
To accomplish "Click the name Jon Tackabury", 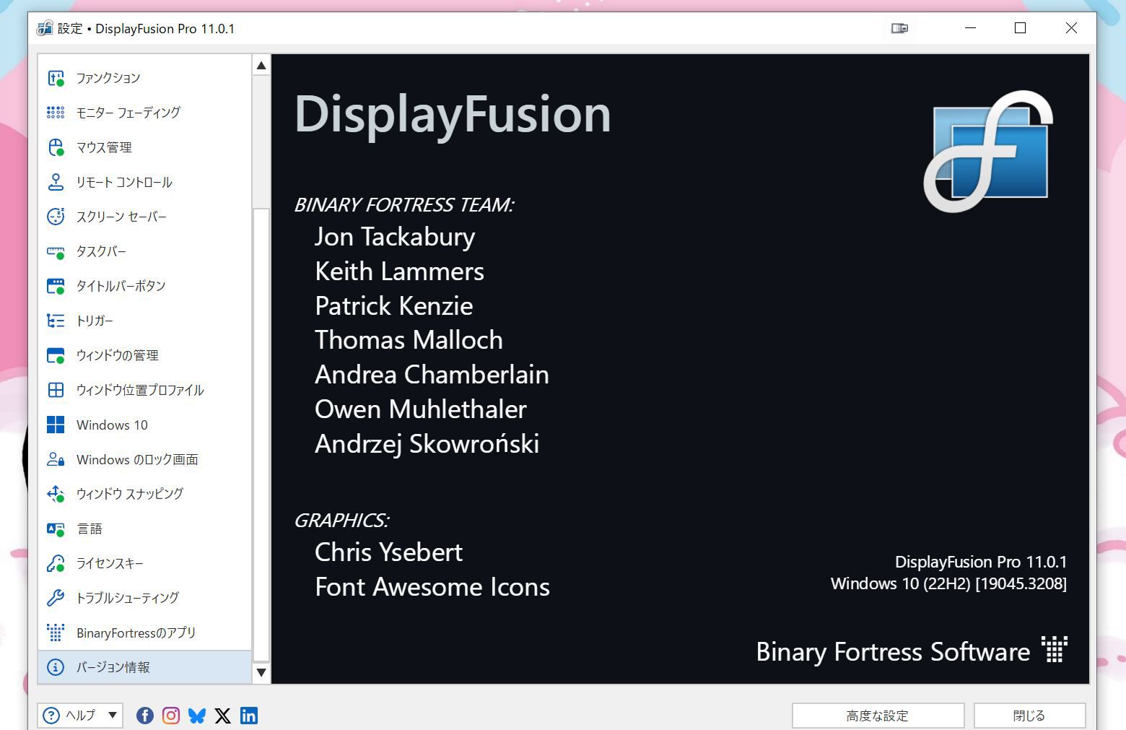I will pos(395,237).
